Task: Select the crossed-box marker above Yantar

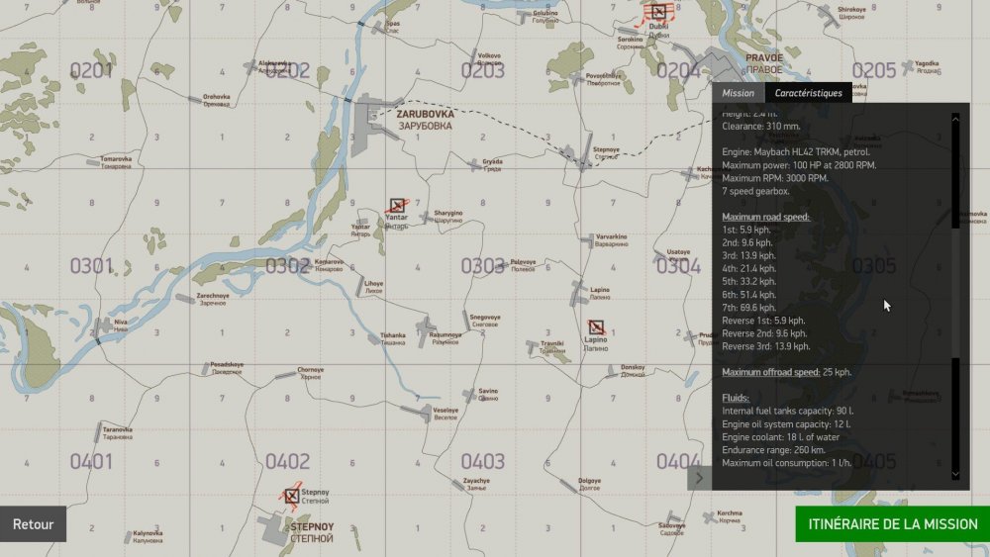Action: click(397, 205)
